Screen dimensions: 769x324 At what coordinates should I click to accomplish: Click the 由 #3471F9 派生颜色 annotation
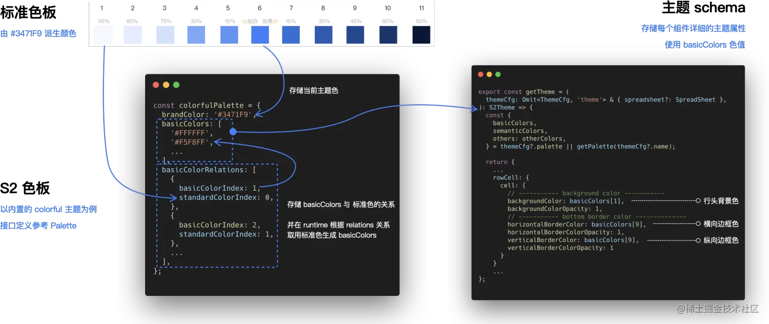[x=38, y=33]
